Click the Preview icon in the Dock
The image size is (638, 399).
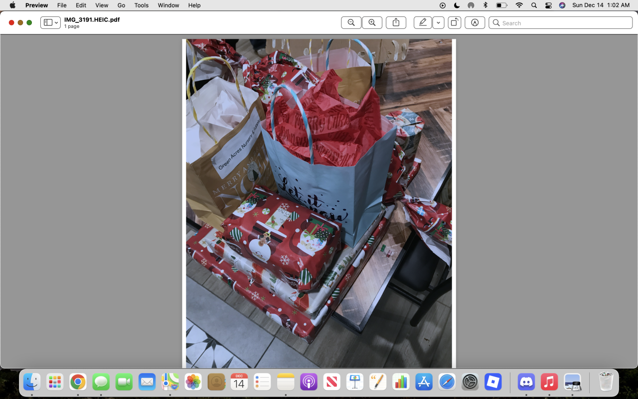coord(572,383)
